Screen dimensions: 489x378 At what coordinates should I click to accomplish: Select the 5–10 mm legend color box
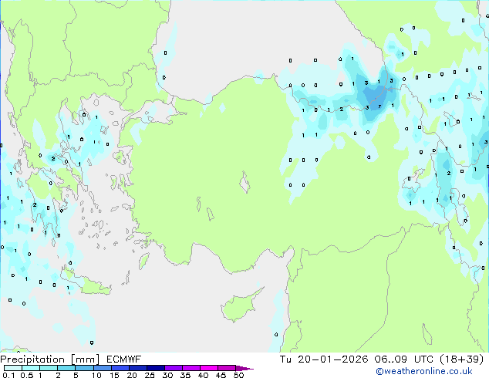point(84,368)
